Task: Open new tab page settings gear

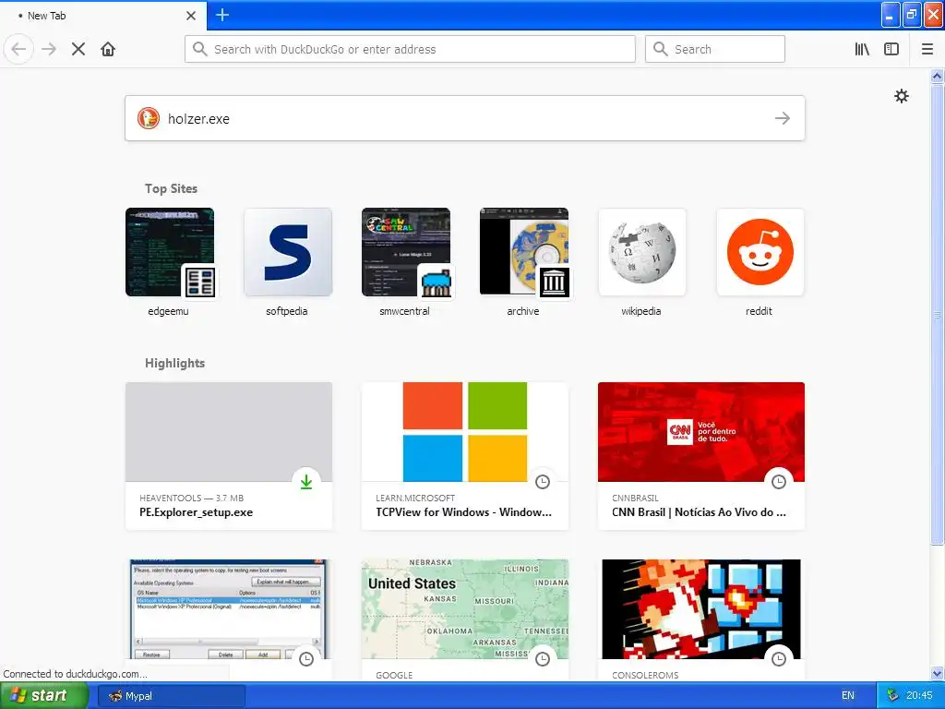Action: click(901, 96)
